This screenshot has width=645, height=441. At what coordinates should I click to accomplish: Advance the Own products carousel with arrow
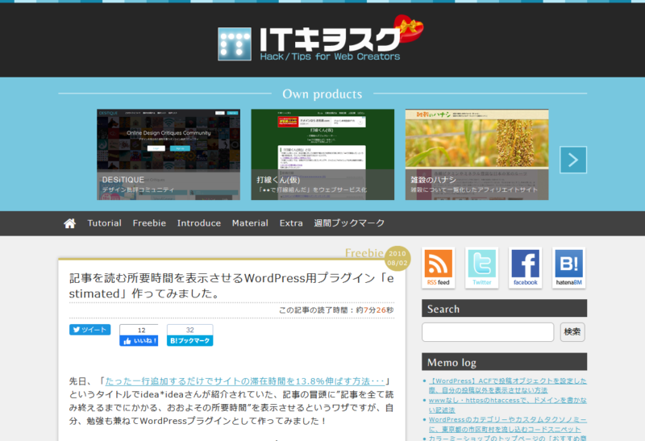[x=572, y=160]
